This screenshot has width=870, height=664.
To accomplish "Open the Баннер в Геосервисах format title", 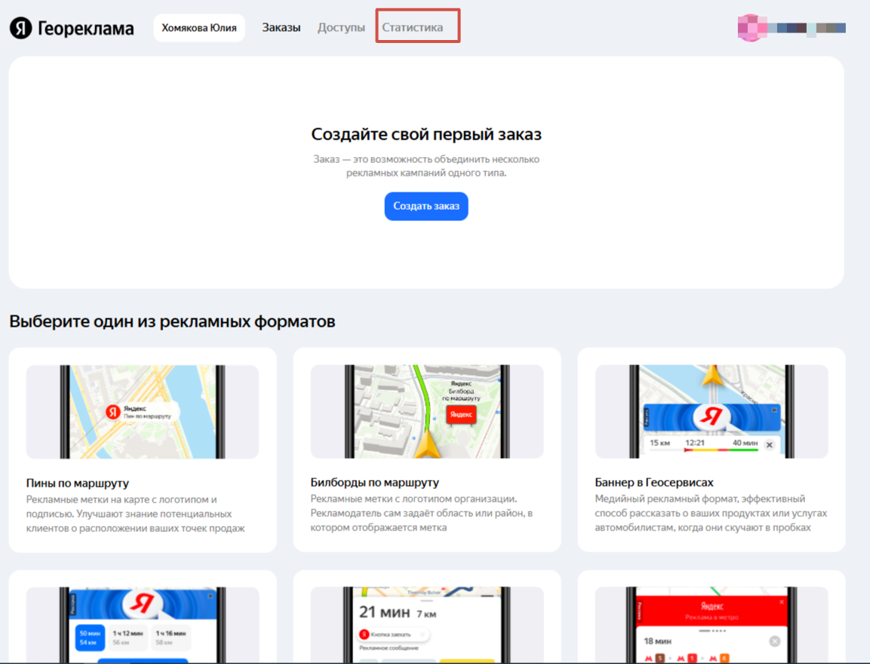I will (654, 483).
